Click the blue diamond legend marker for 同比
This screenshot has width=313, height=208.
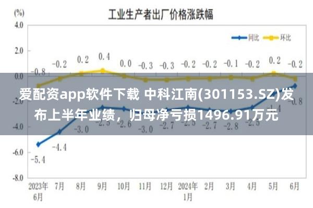coord(239,37)
